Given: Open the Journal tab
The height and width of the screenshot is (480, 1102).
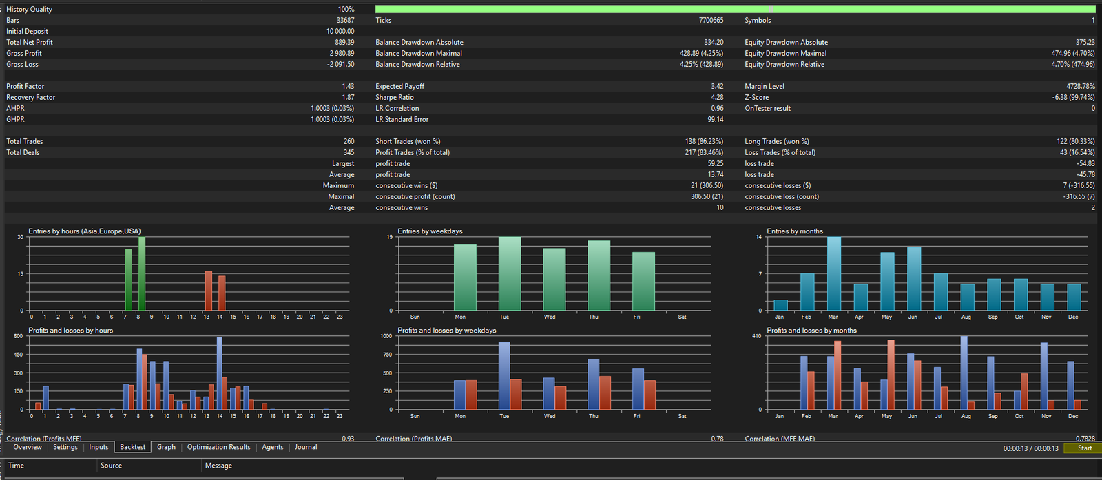Looking at the screenshot, I should 306,447.
